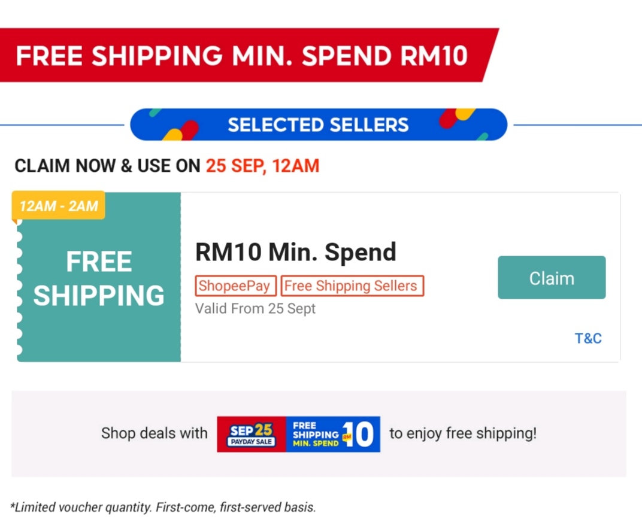Open the voucher T&C link
This screenshot has height=519, width=642.
click(x=588, y=338)
